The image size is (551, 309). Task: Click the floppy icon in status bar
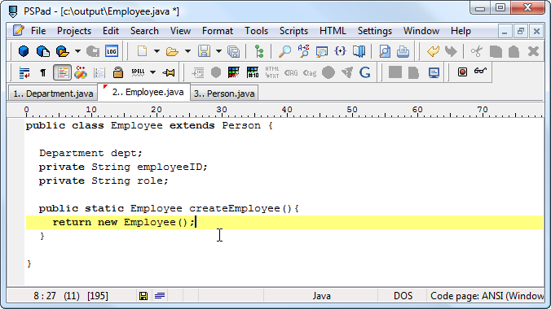[x=143, y=296]
